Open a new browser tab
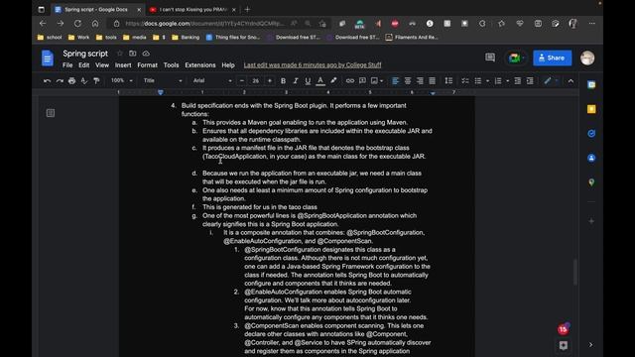Image resolution: width=635 pixels, height=357 pixels. [247, 9]
